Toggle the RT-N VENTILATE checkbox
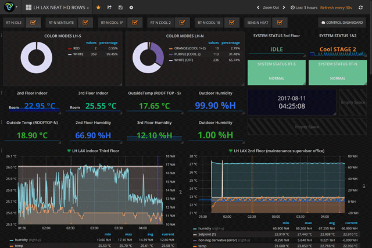The image size is (372, 248). 85,23
